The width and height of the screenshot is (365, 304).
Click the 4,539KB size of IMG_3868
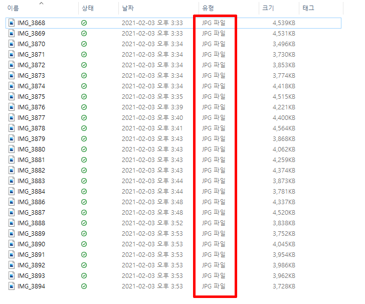(284, 23)
